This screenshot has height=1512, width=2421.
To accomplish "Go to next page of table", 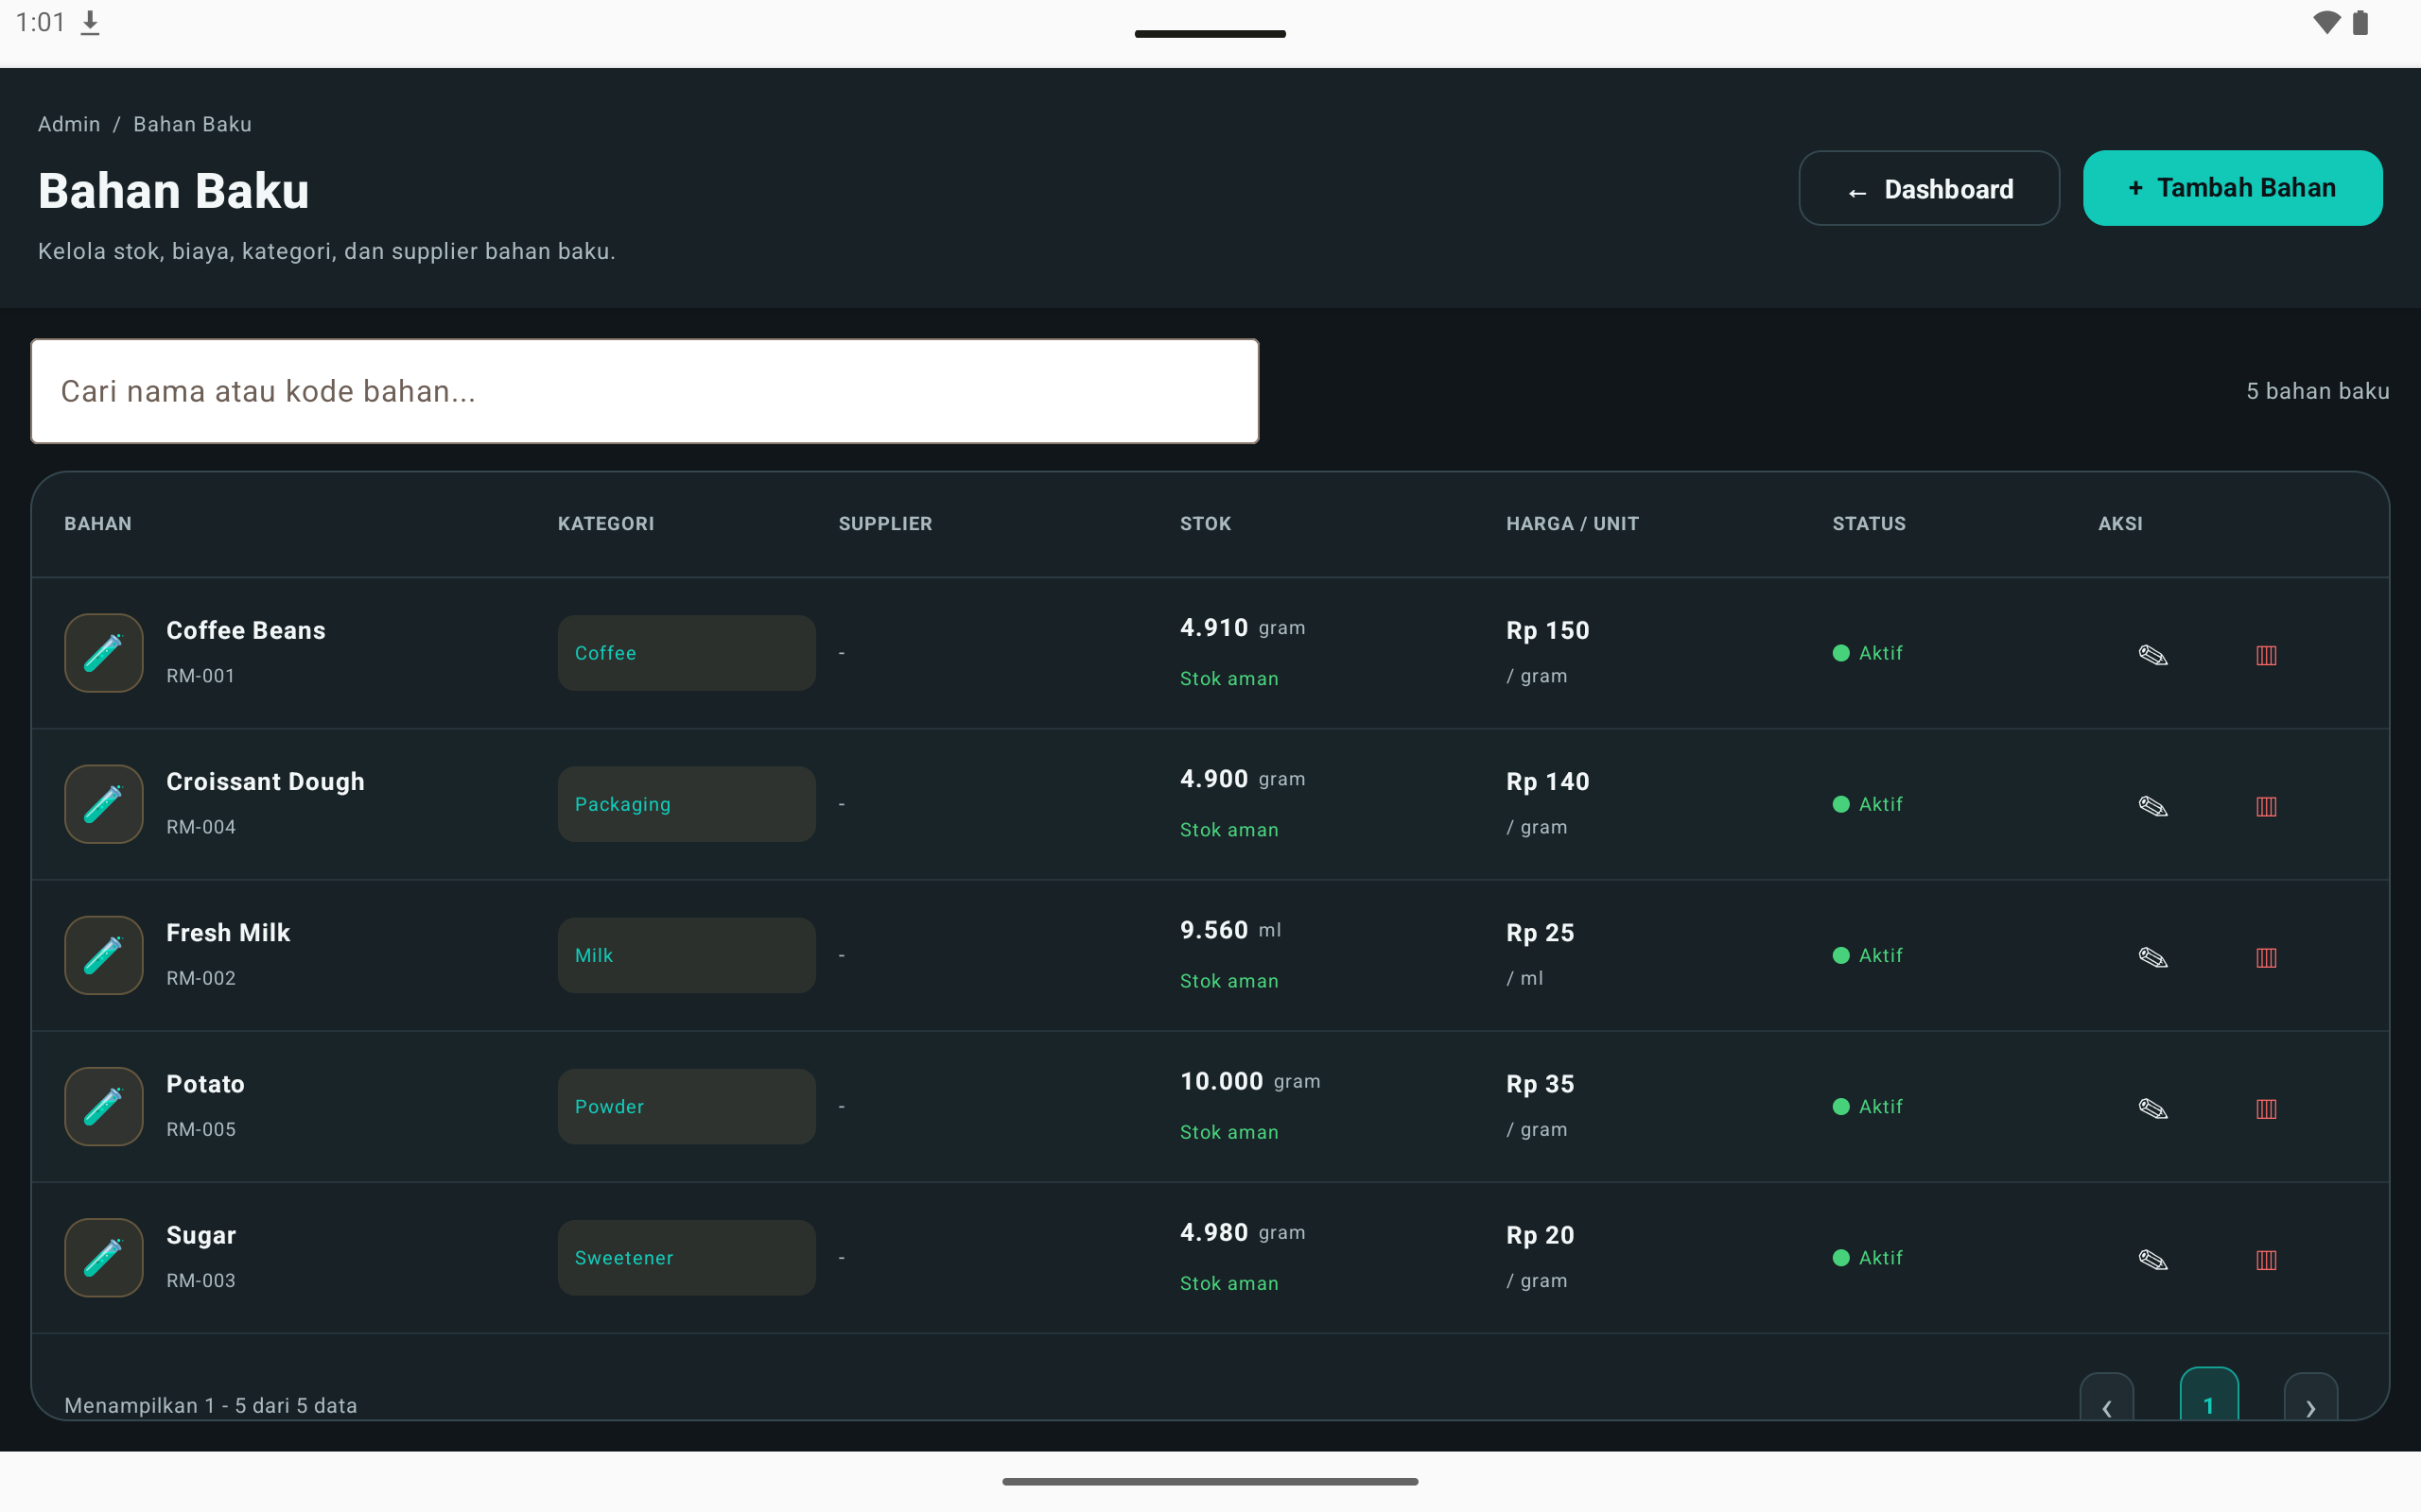I will point(2310,1397).
